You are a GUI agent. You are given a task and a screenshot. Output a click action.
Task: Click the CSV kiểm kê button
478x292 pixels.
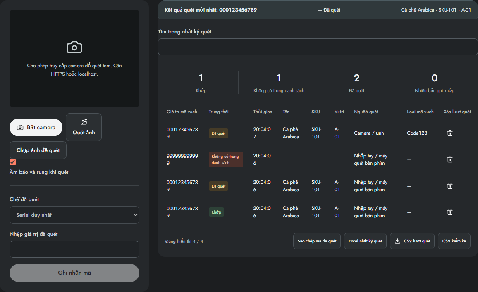pos(454,241)
